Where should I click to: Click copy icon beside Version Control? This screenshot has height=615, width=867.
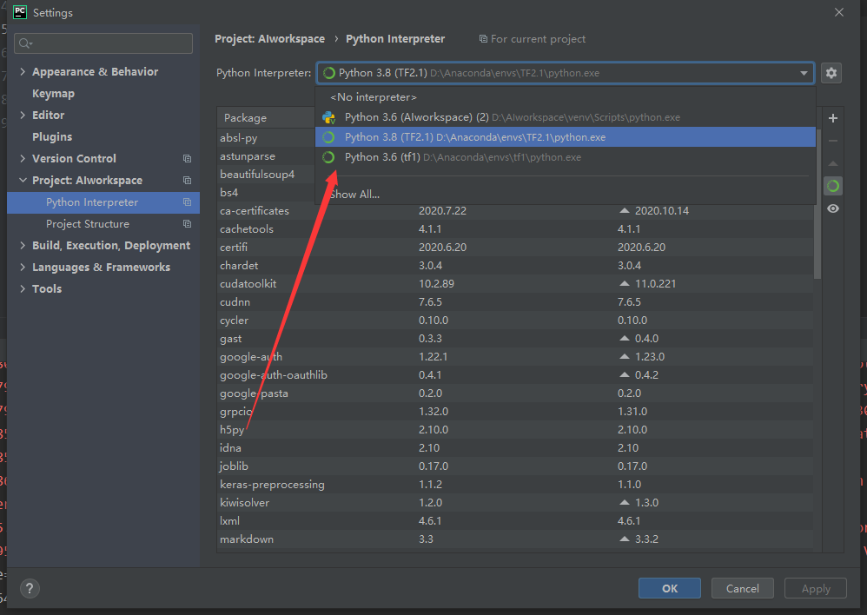click(x=187, y=159)
